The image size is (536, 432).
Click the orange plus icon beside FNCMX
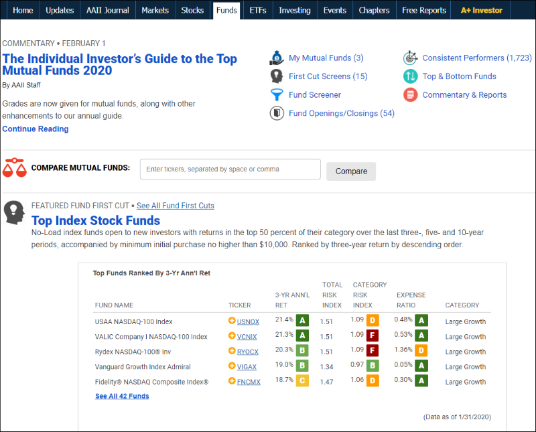232,380
